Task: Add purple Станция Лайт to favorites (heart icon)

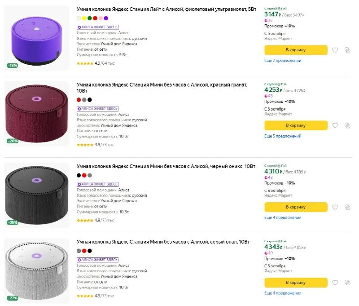Action: [x=335, y=50]
